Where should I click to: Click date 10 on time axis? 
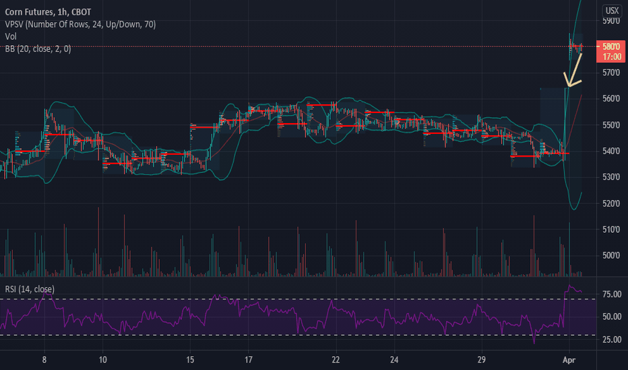(x=102, y=360)
